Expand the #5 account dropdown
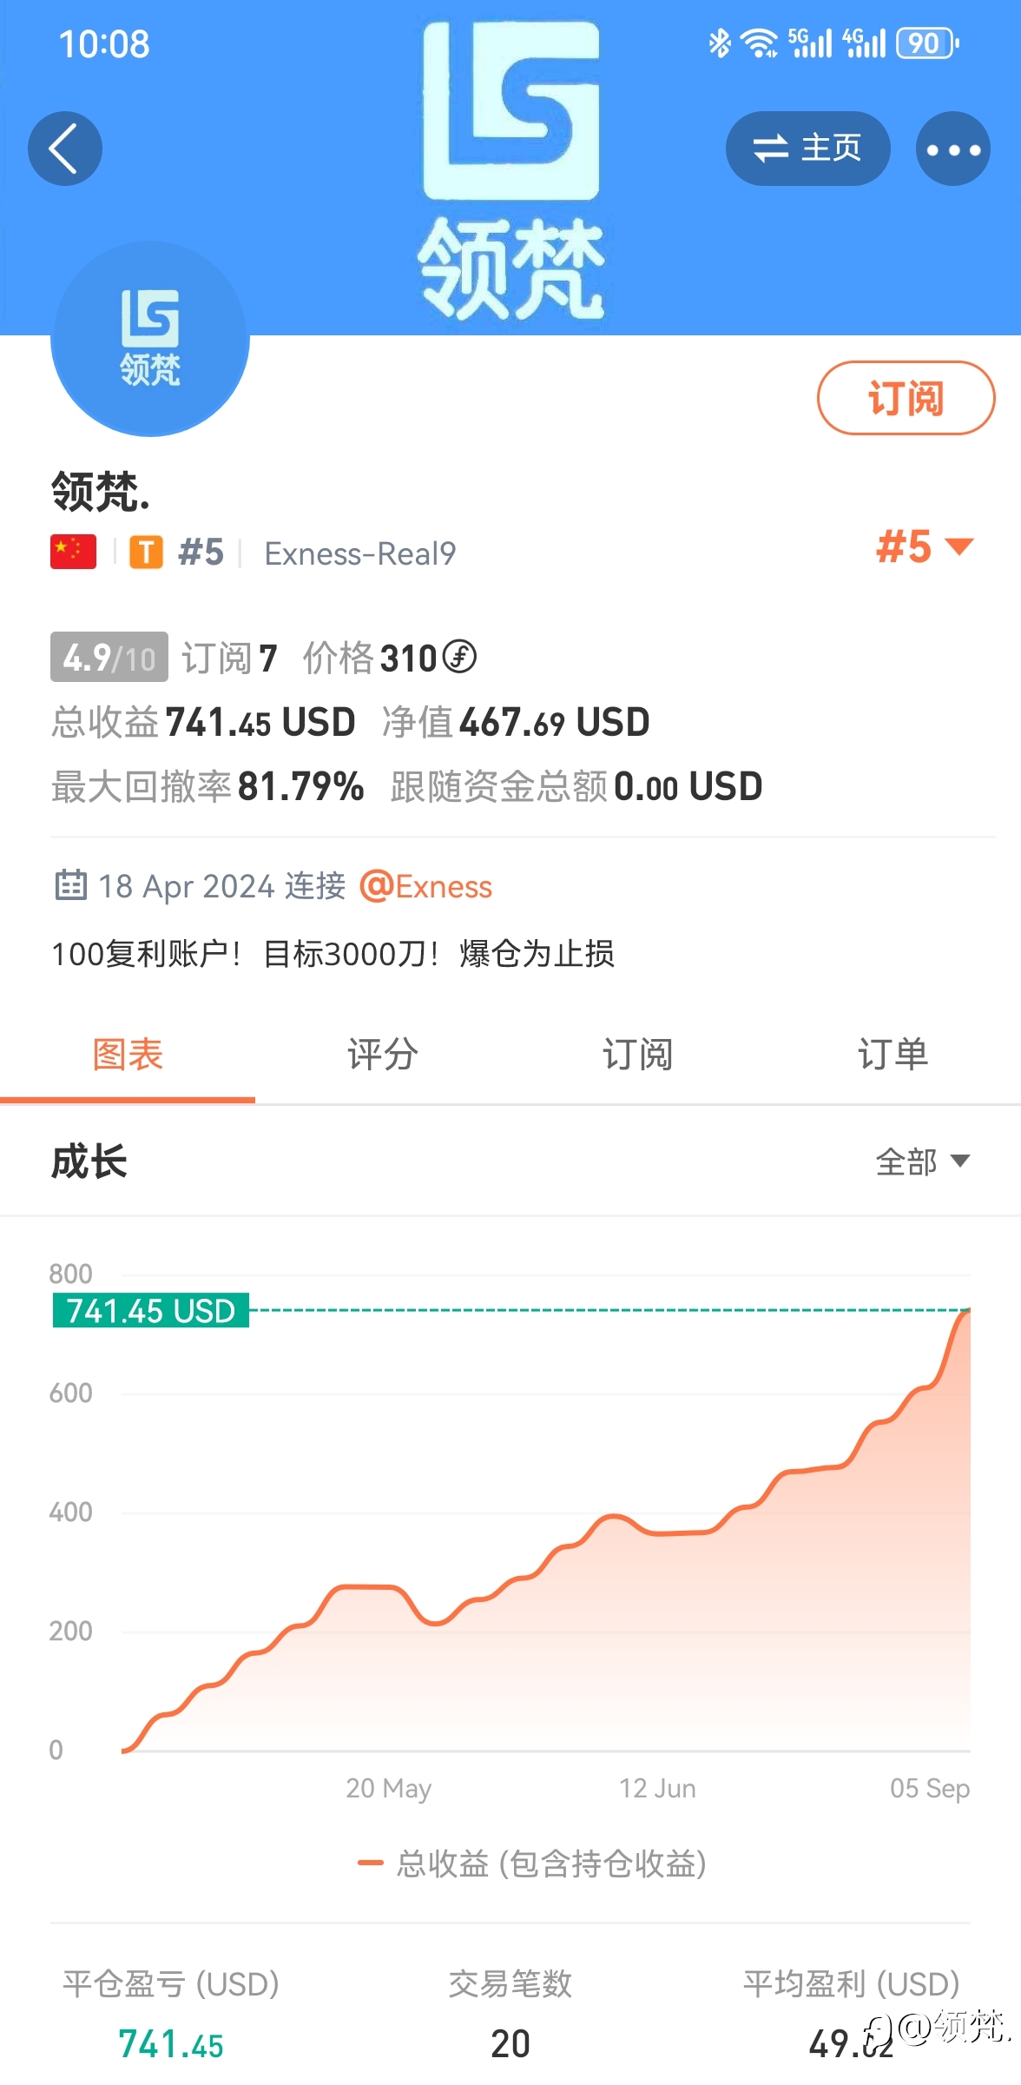The width and height of the screenshot is (1021, 2085). pyautogui.click(x=925, y=546)
